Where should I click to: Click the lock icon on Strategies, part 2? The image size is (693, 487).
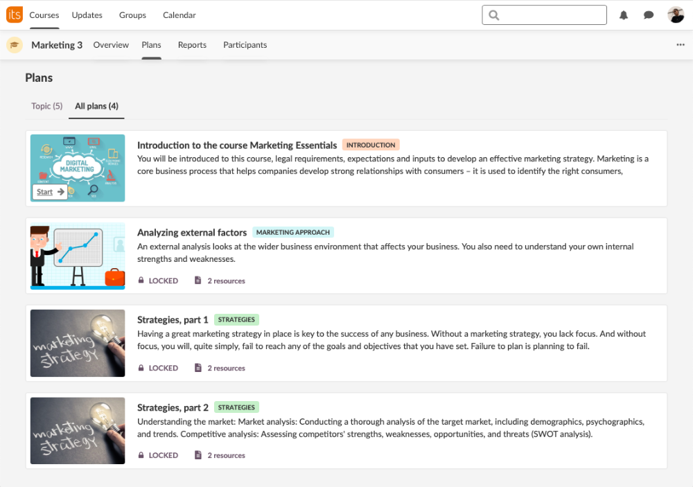point(141,455)
